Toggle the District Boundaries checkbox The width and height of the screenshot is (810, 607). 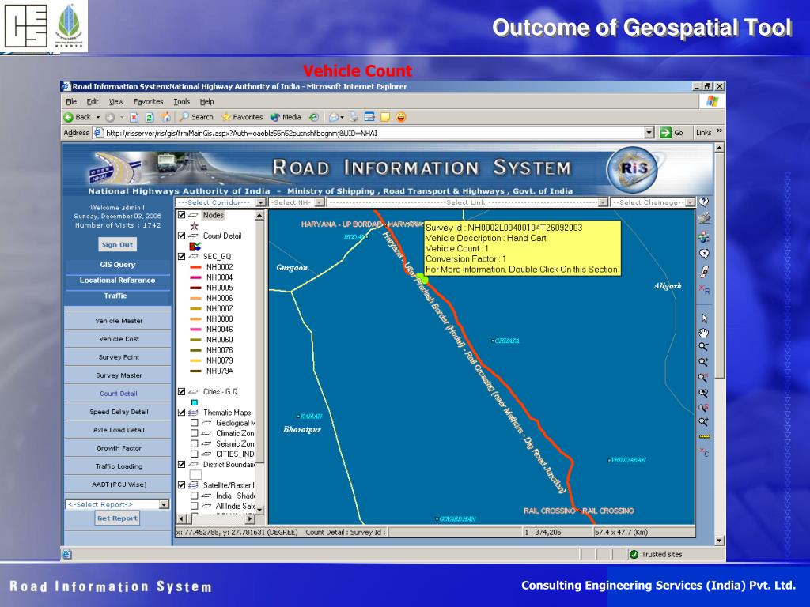tap(181, 464)
